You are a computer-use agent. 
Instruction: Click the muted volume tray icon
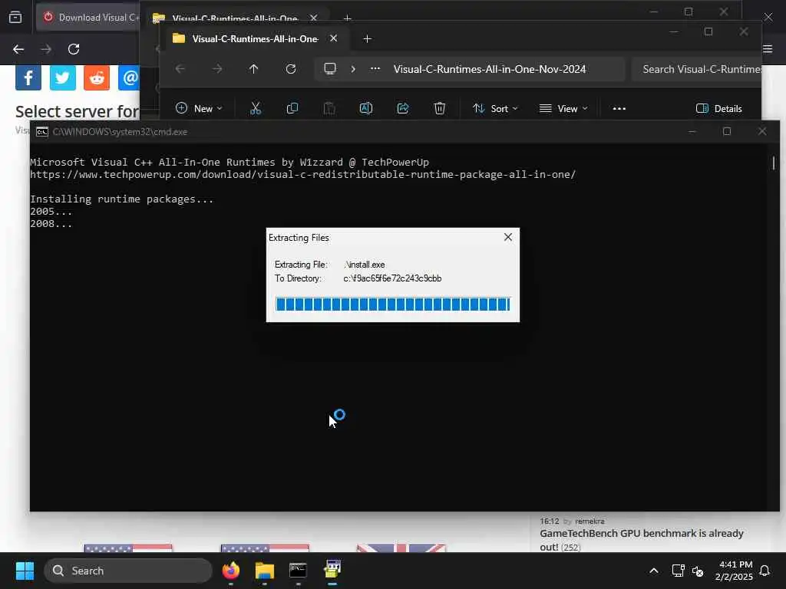click(697, 571)
